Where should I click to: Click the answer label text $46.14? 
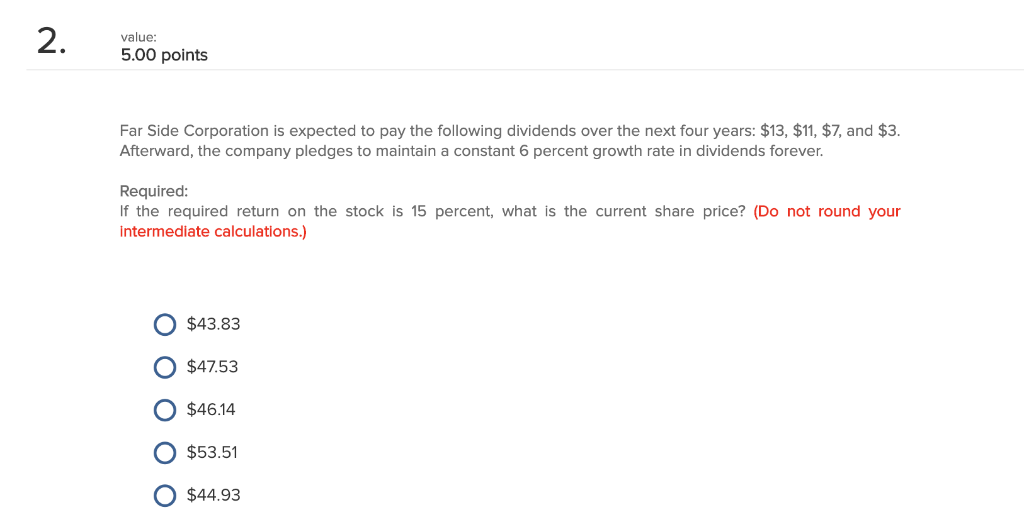pyautogui.click(x=210, y=410)
